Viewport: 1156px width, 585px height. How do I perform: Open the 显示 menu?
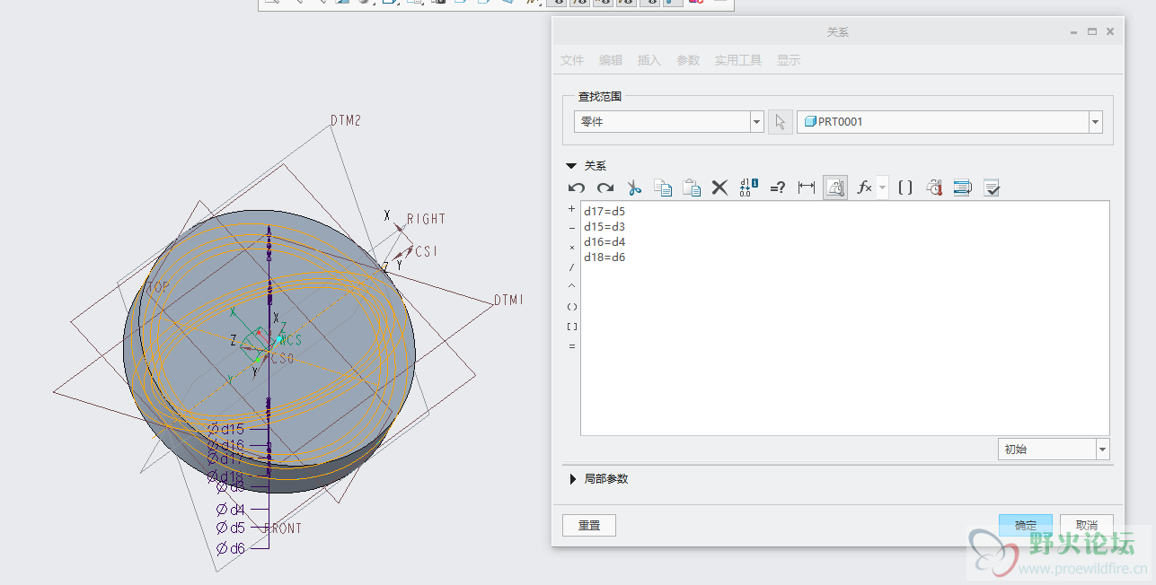pos(789,60)
